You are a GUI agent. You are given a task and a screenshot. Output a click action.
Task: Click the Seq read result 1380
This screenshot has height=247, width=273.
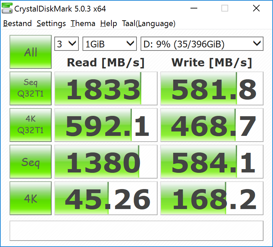pos(106,162)
